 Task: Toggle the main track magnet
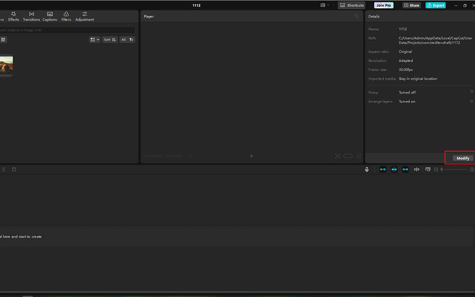click(x=383, y=169)
